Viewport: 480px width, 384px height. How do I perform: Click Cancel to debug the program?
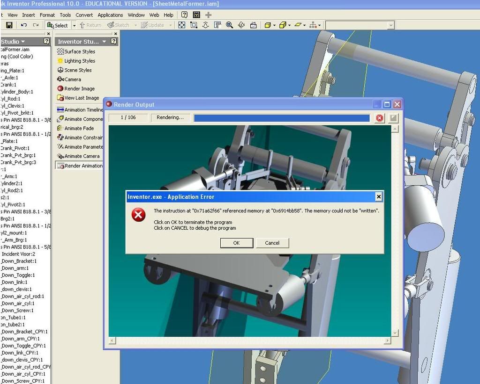coord(272,243)
